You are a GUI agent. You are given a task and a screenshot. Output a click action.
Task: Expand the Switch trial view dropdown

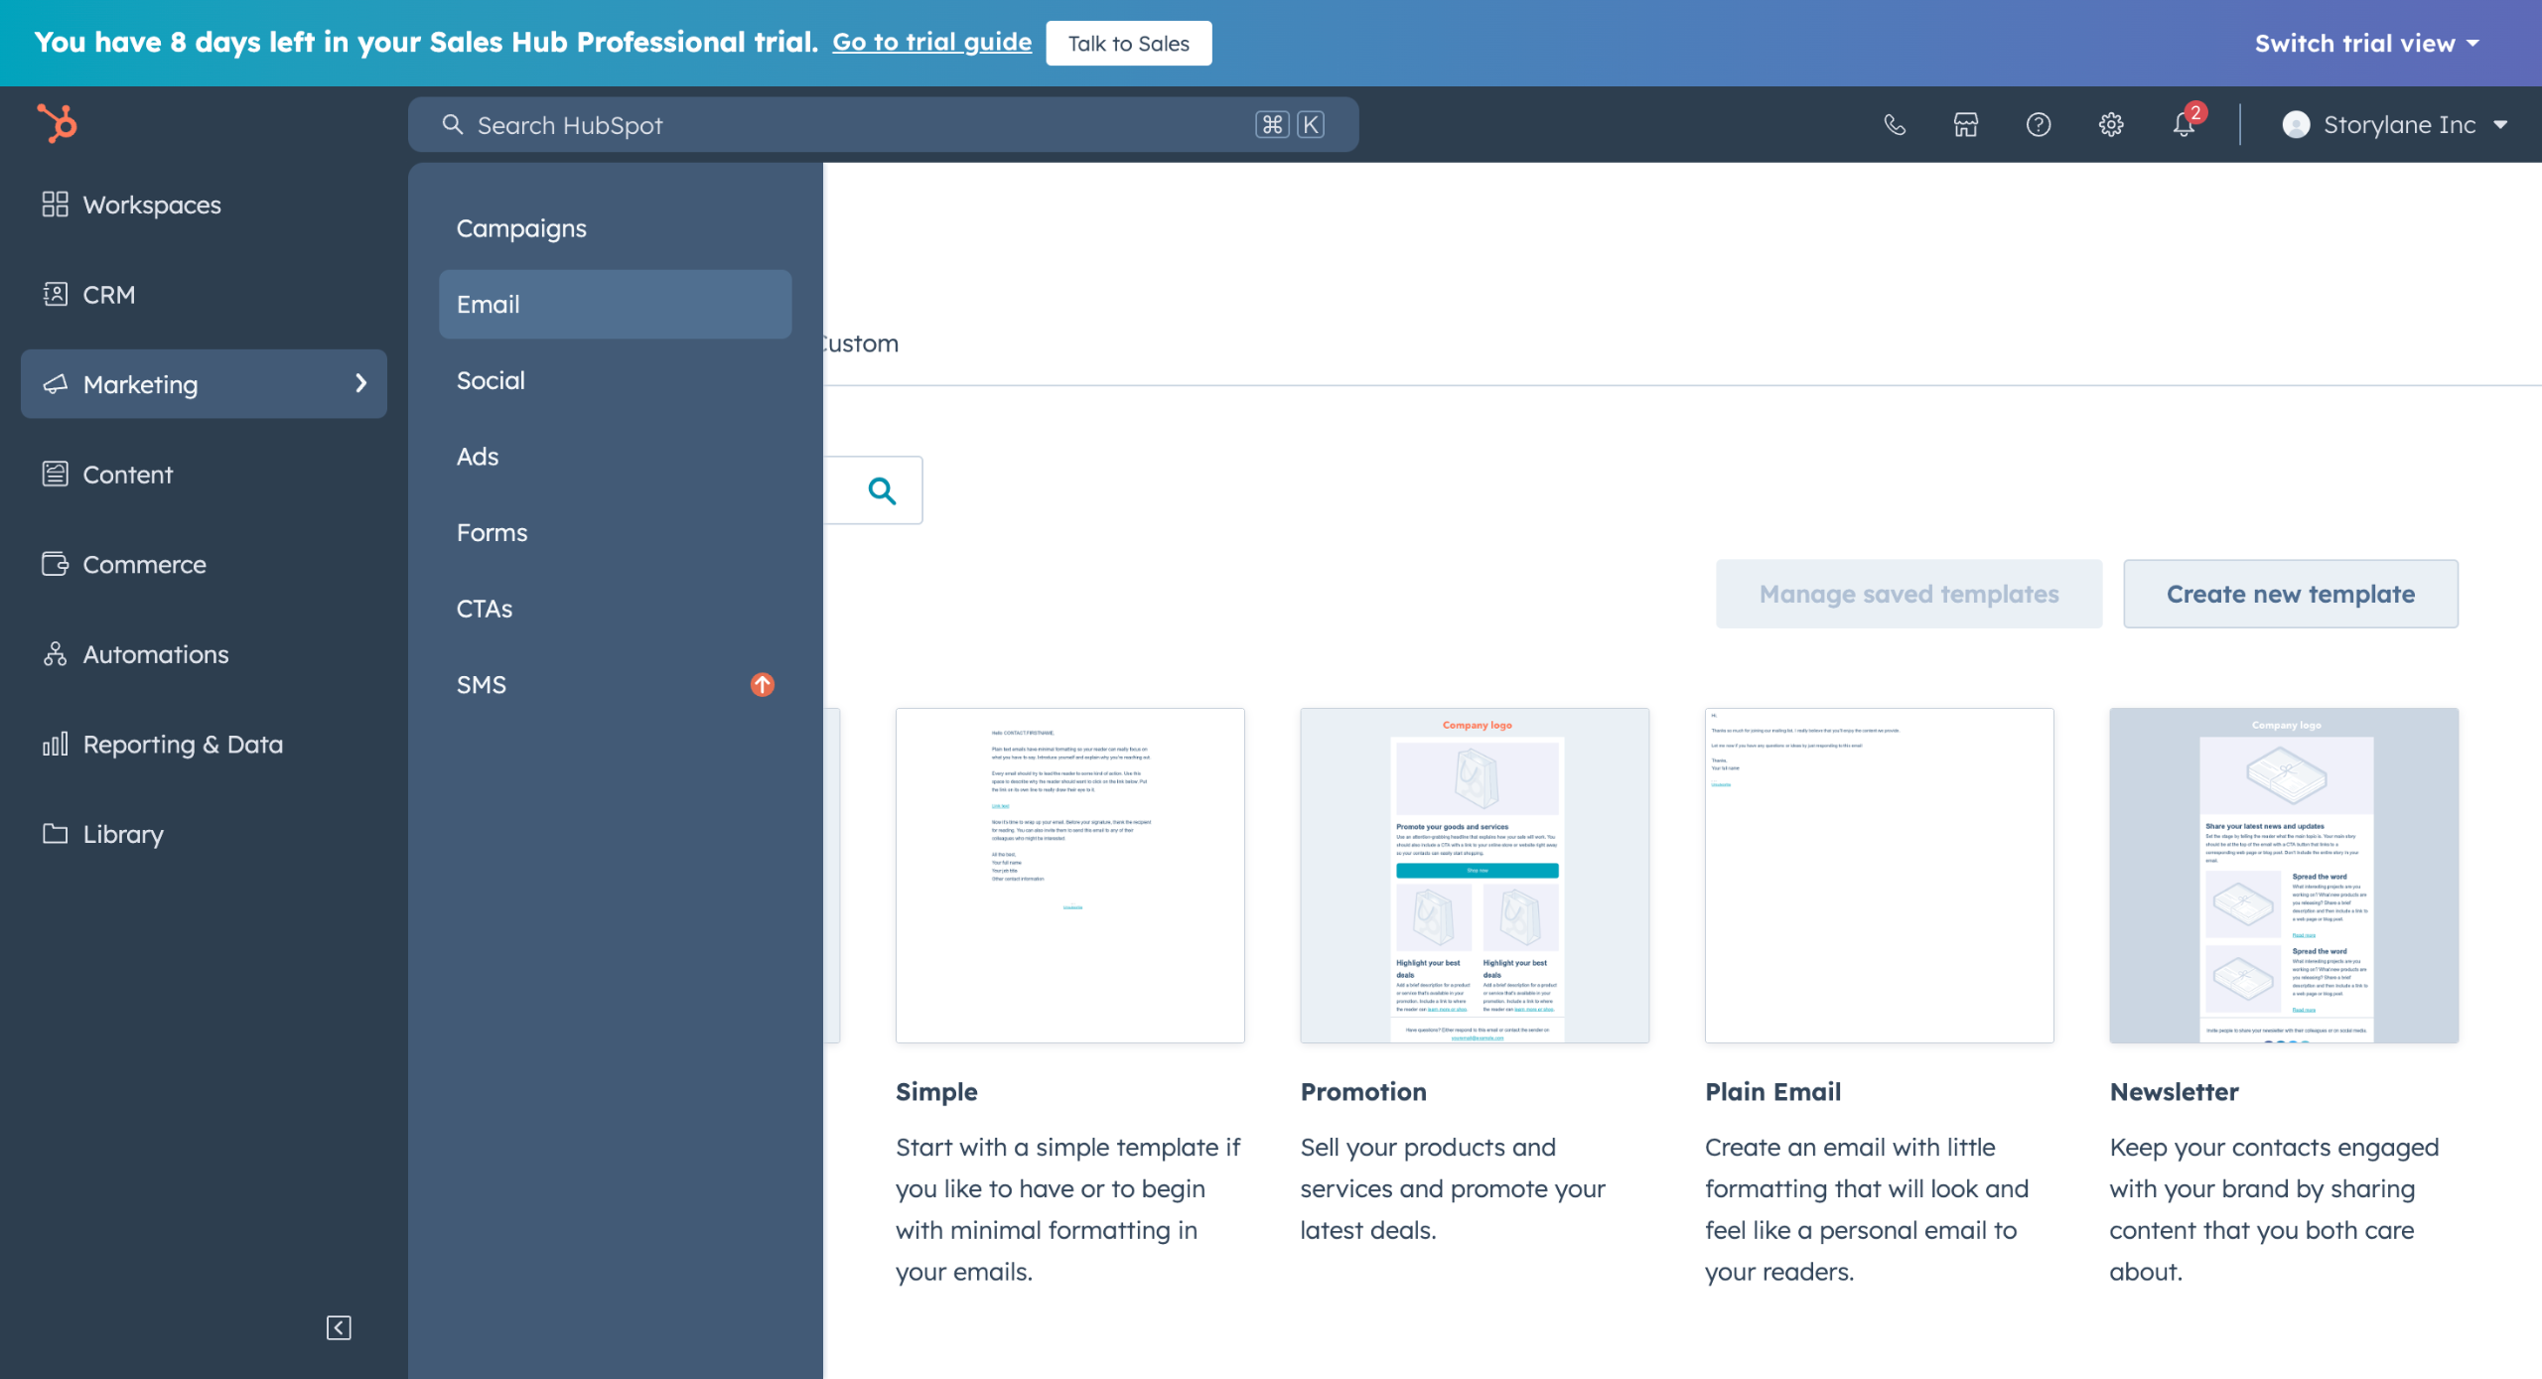point(2367,43)
